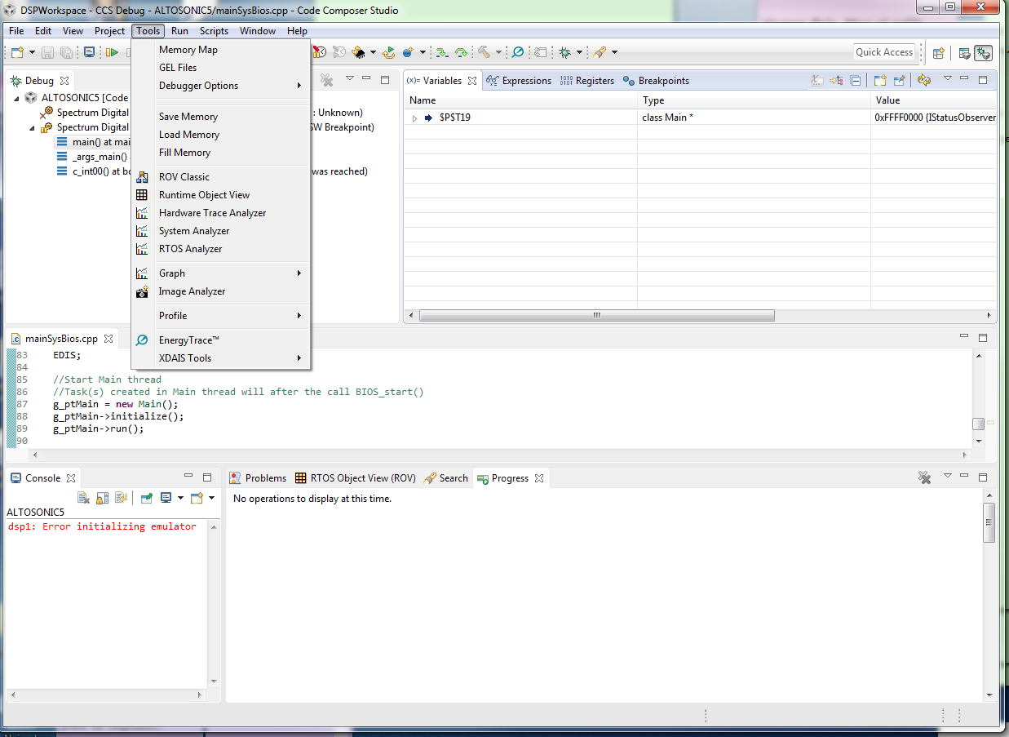Switch to the Search tab
1009x737 pixels.
(x=447, y=478)
